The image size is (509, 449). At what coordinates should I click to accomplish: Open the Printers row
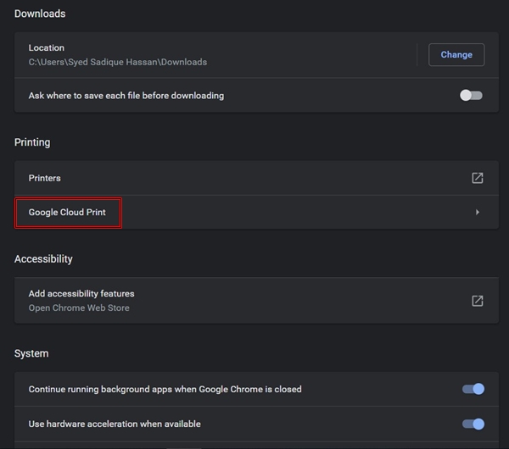pyautogui.click(x=256, y=178)
